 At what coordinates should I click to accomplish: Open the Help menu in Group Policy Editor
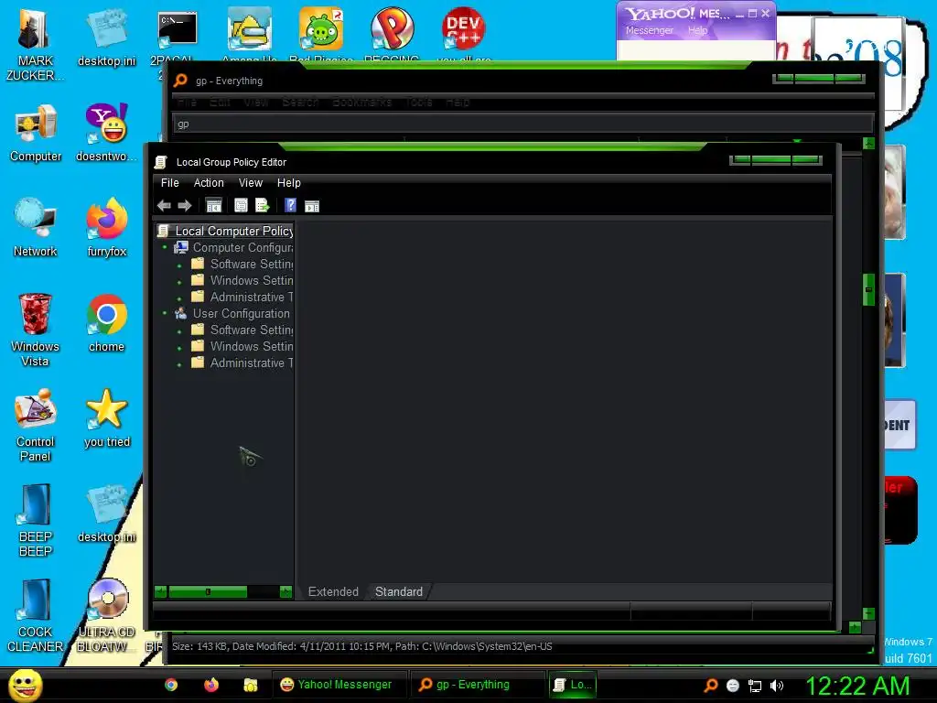[288, 183]
